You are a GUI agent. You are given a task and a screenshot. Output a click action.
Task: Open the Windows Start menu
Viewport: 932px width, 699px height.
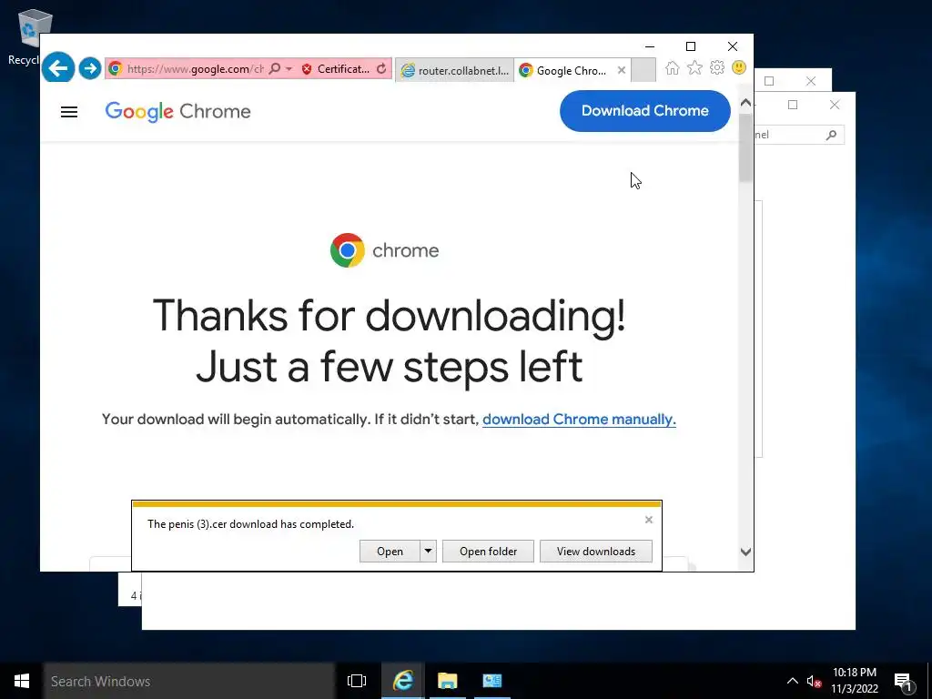(x=22, y=681)
